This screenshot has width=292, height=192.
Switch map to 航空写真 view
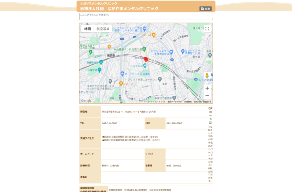(103, 29)
